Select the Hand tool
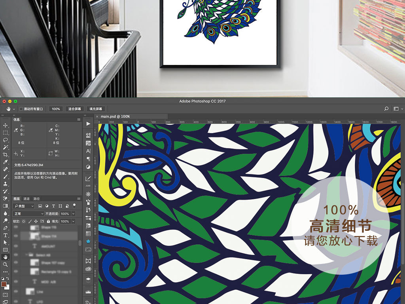 pos(6,257)
